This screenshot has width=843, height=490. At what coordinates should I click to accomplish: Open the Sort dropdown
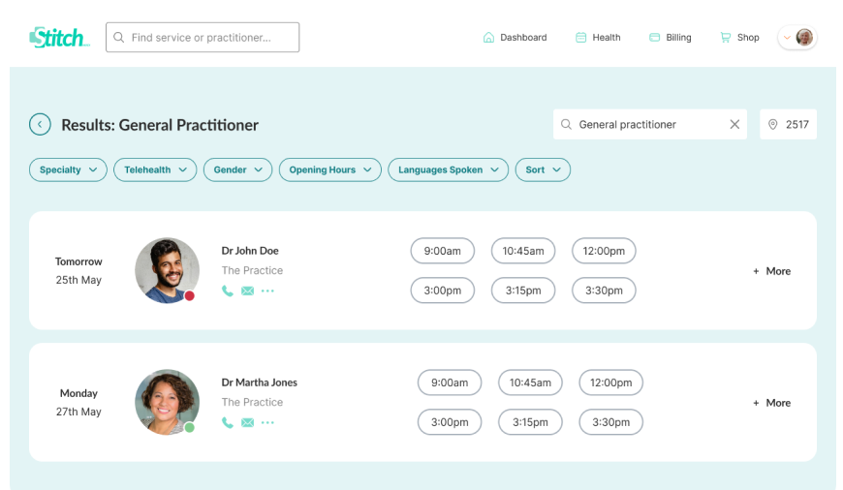click(x=543, y=169)
